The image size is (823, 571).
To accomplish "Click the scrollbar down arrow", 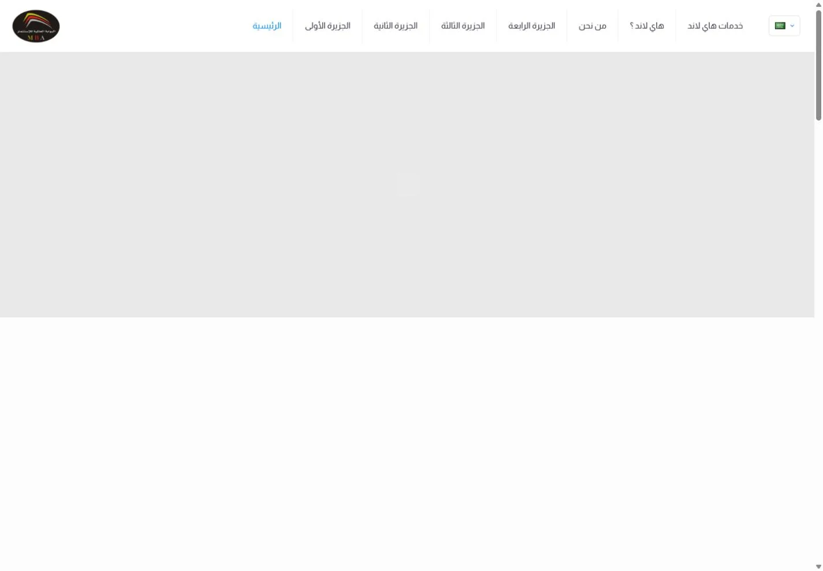I will (x=818, y=566).
